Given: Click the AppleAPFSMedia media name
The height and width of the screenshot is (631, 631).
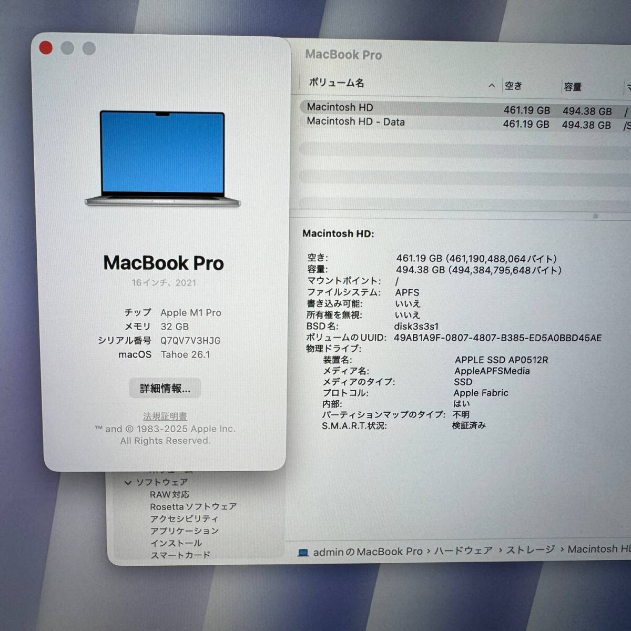Looking at the screenshot, I should tap(492, 371).
